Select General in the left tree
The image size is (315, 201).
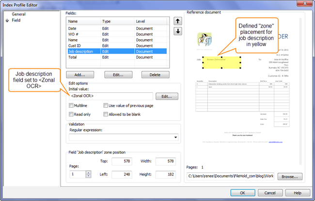pyautogui.click(x=18, y=14)
